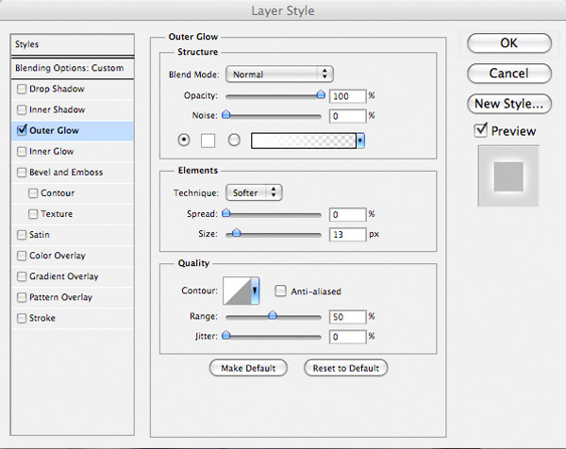Click the Size value input field
This screenshot has width=566, height=449.
click(347, 234)
